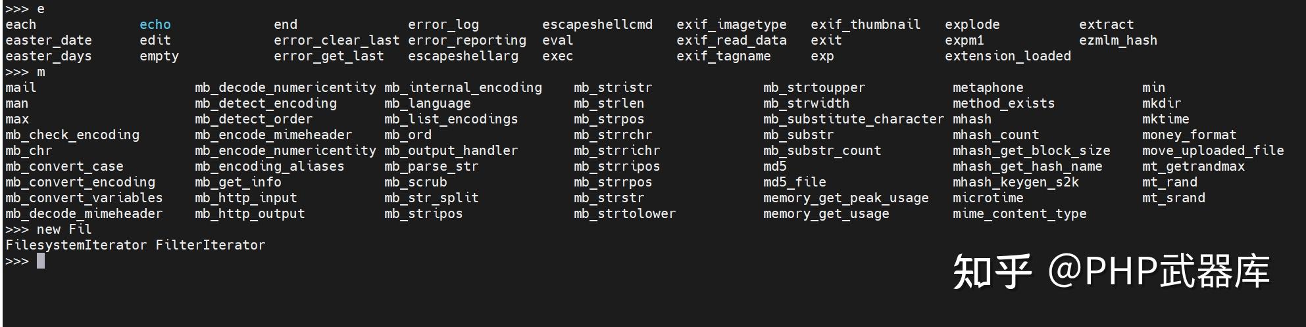1306x327 pixels.
Task: Click on memory_get_peak_usage text
Action: pos(845,198)
